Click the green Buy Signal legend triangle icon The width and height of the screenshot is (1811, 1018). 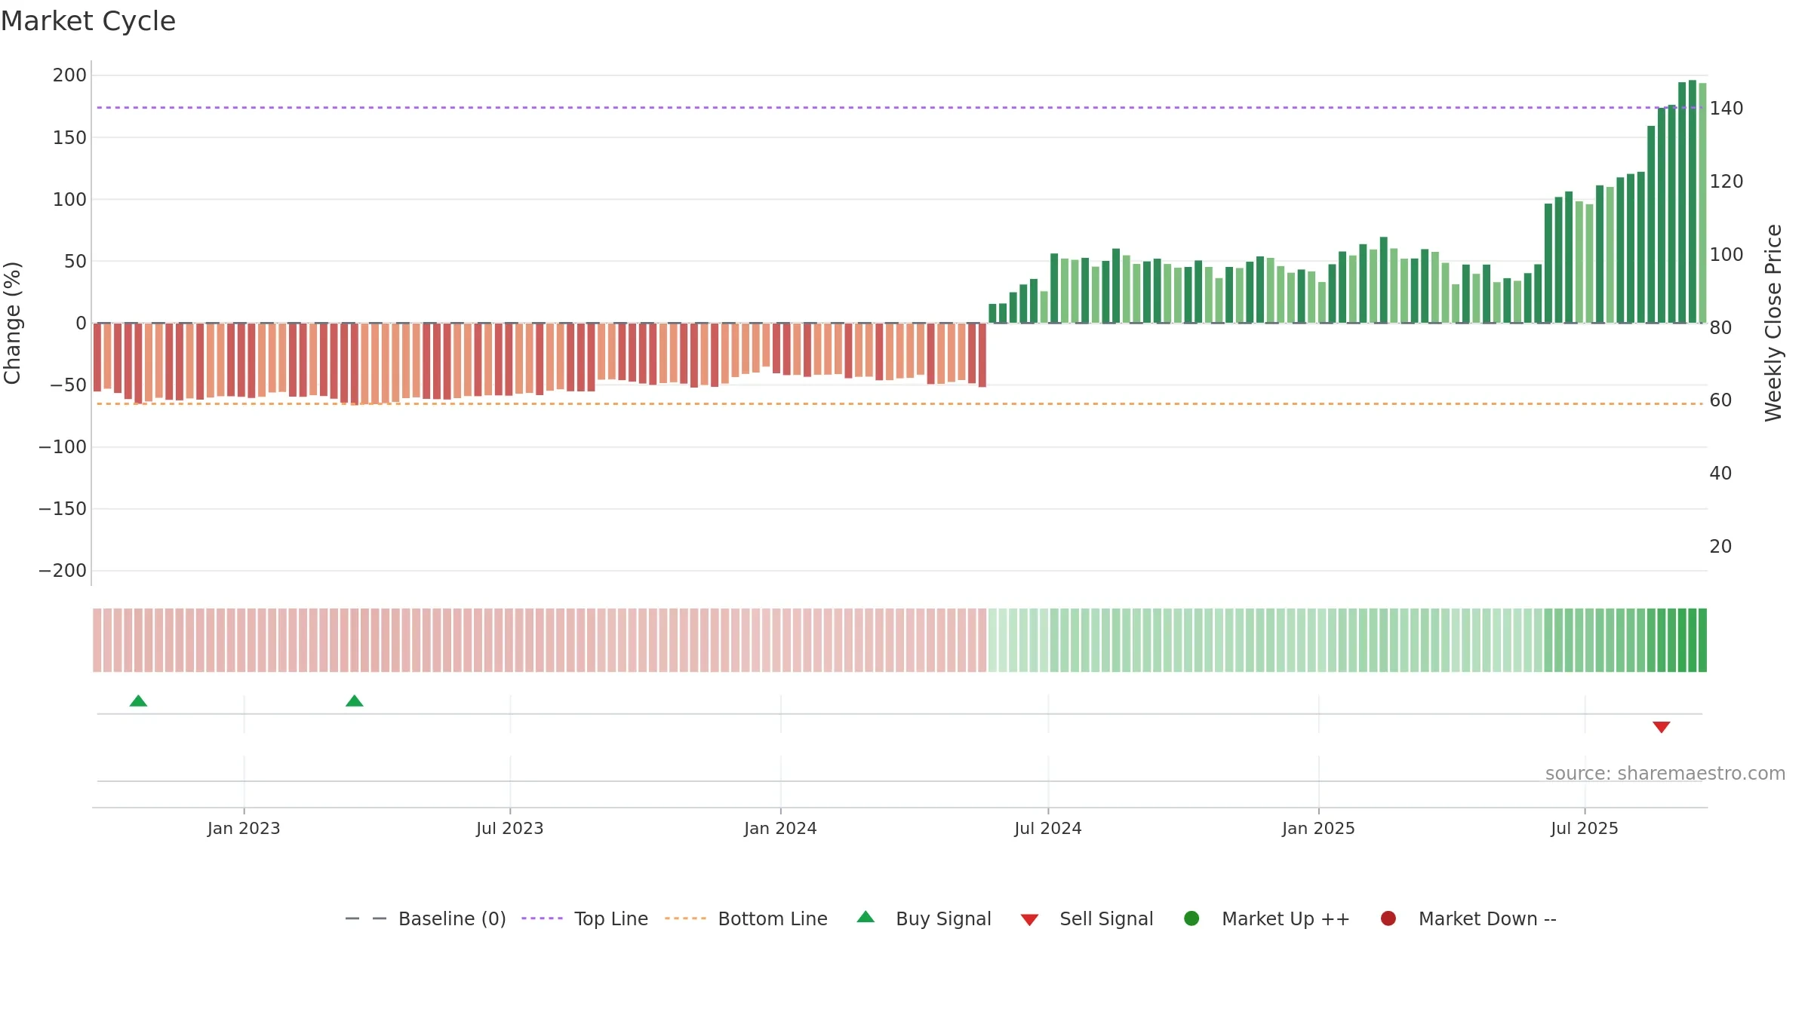pos(866,917)
